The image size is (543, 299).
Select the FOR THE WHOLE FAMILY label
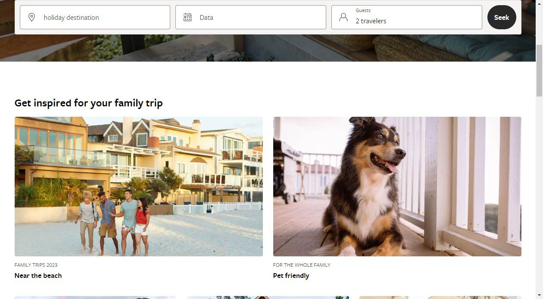click(x=302, y=265)
